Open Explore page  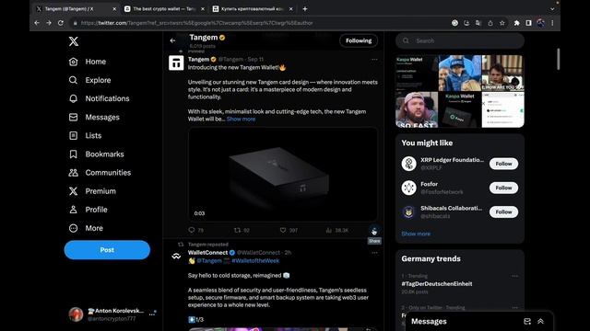click(x=90, y=80)
